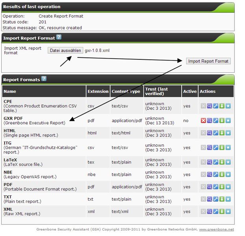
Task: View details of GXR PDF format
Action: tap(210, 120)
